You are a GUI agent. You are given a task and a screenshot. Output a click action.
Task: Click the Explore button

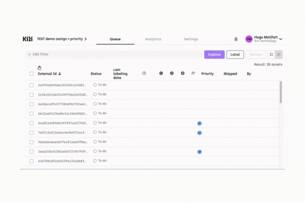click(x=214, y=54)
